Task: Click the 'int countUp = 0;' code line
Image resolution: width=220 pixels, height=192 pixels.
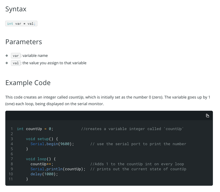Action: [35, 129]
